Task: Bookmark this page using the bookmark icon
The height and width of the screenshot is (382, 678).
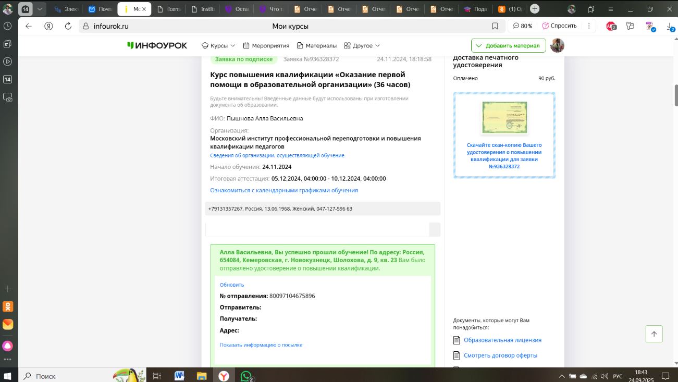Action: coord(495,26)
